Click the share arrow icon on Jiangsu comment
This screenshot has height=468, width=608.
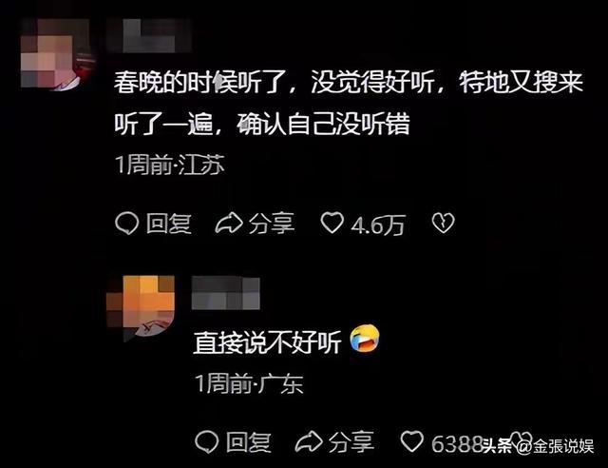tap(229, 224)
